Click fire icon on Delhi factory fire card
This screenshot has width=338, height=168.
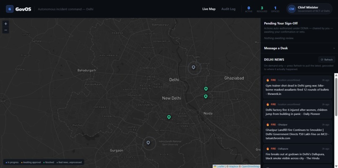click(x=268, y=104)
